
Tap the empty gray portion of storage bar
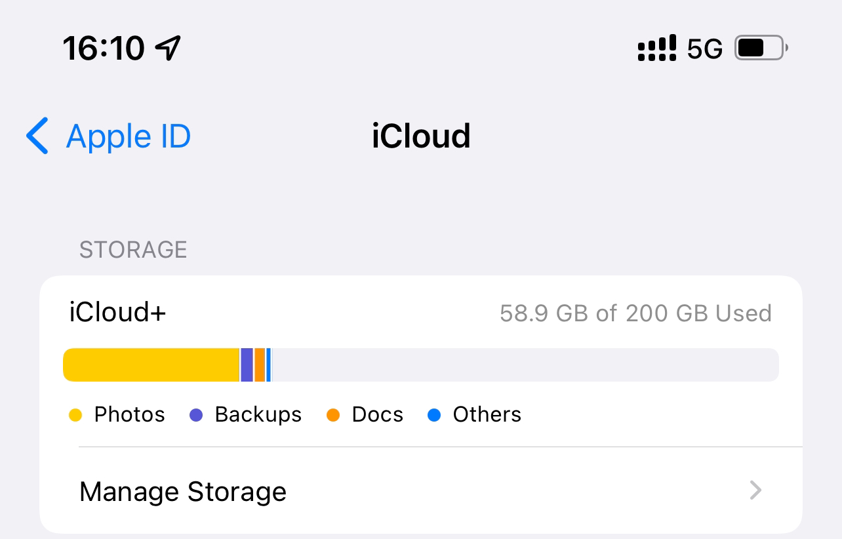(525, 365)
